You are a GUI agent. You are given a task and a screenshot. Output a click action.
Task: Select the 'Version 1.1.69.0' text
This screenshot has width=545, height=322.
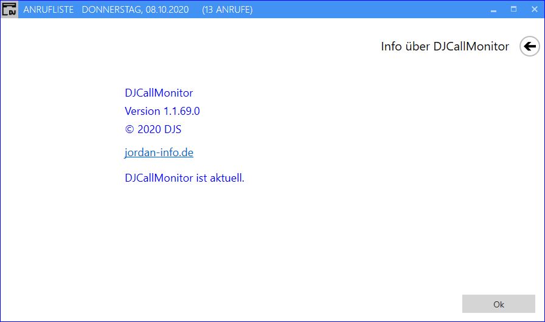(162, 111)
